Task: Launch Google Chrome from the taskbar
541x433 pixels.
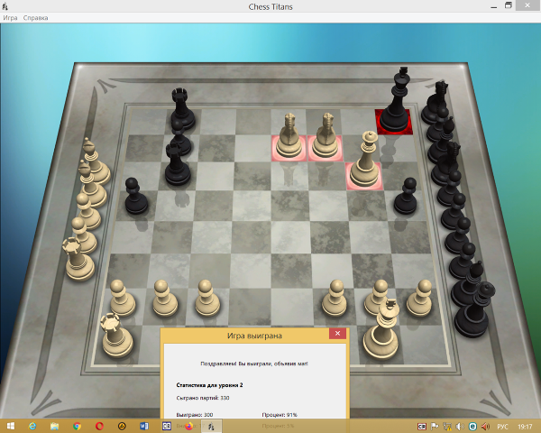Action: pos(77,426)
